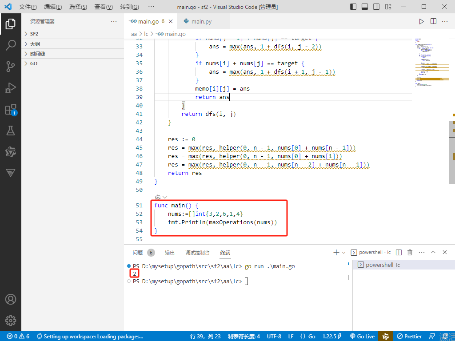
Task: Switch to the 输出 output tab
Action: 170,253
